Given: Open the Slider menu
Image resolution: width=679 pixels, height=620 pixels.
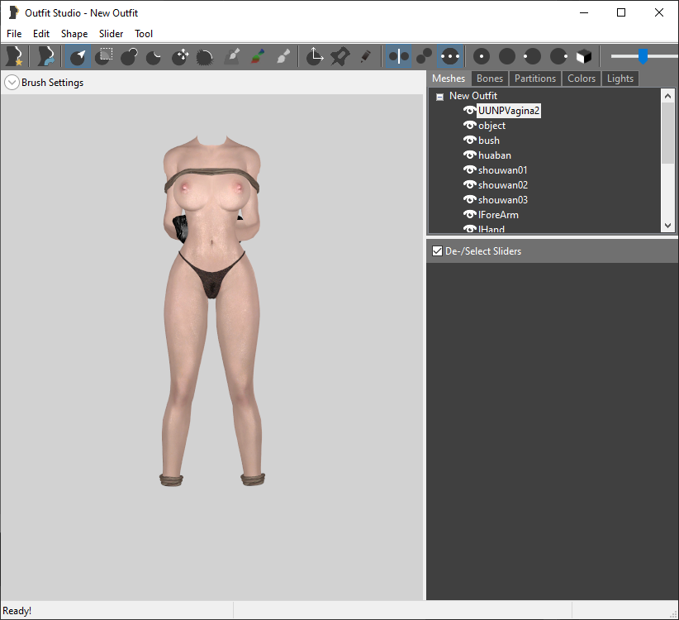Looking at the screenshot, I should 111,34.
